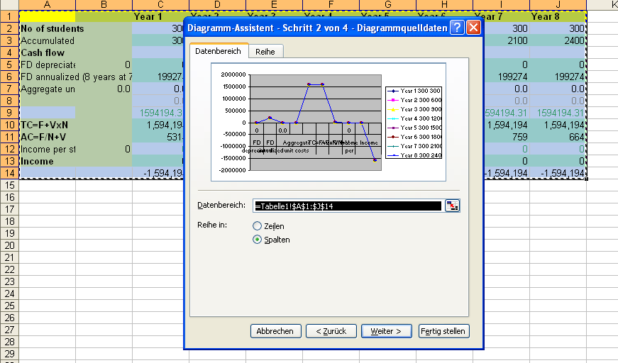Click the Datenbereich input field
The width and height of the screenshot is (618, 363).
pos(348,206)
